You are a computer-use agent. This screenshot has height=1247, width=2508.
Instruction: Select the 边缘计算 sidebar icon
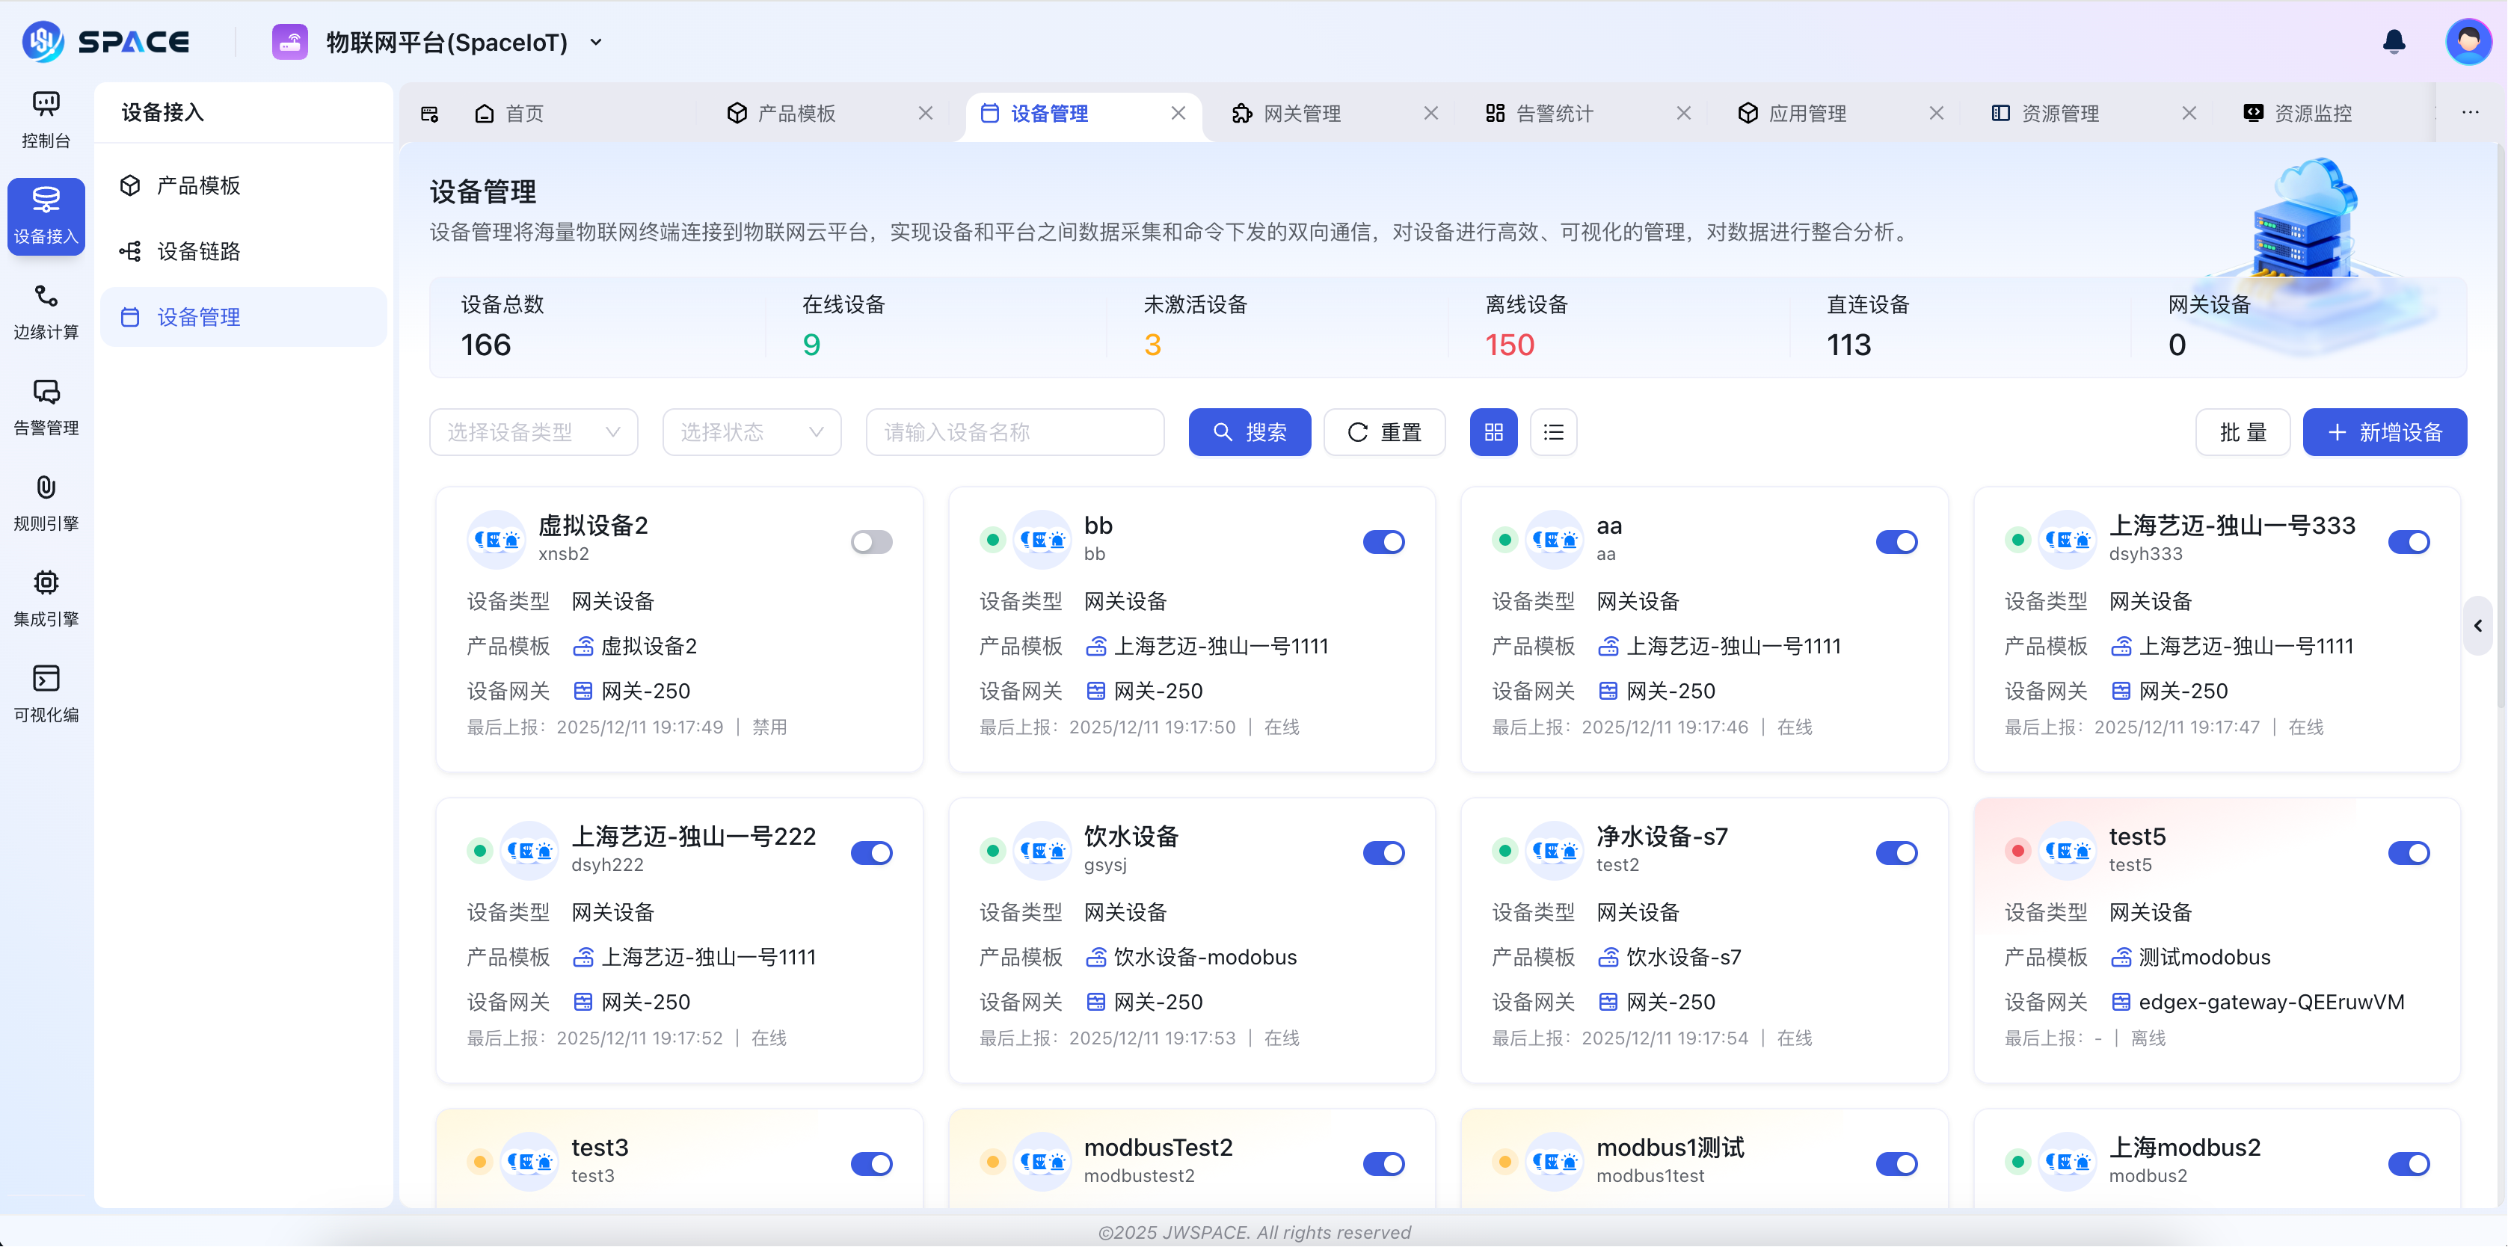click(x=45, y=312)
